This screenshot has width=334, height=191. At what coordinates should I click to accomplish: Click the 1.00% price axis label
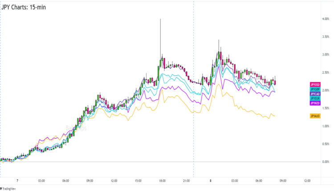coord(325,126)
